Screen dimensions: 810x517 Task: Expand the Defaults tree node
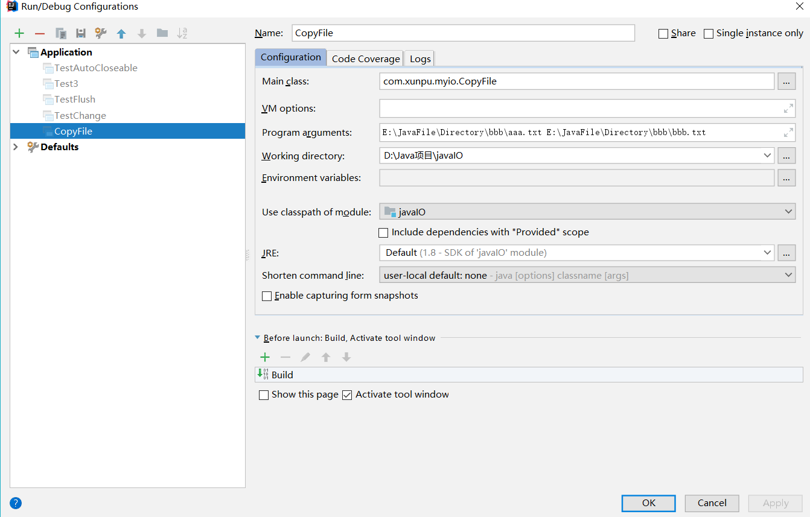16,147
